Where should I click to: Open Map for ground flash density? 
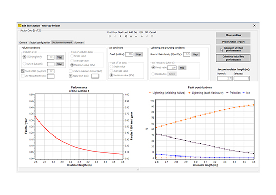[195, 54]
